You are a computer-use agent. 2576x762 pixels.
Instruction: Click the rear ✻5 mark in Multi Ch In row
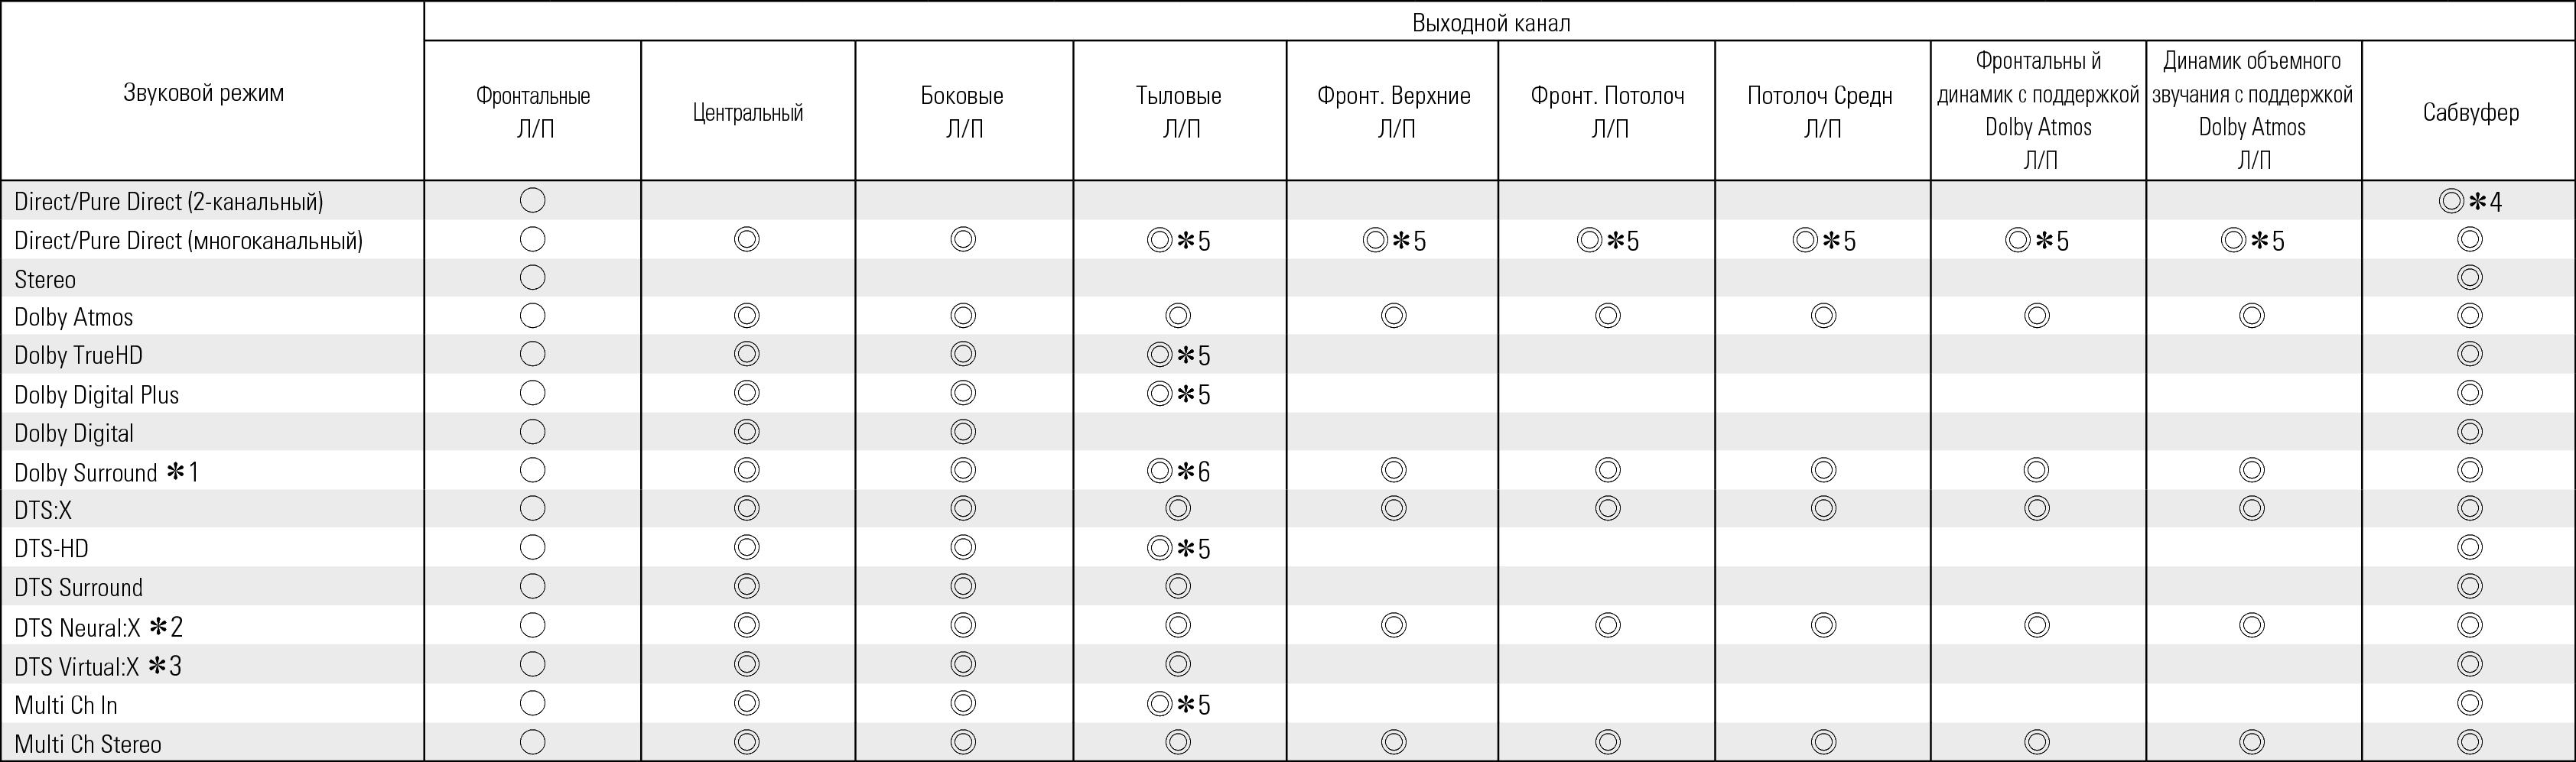point(1179,705)
